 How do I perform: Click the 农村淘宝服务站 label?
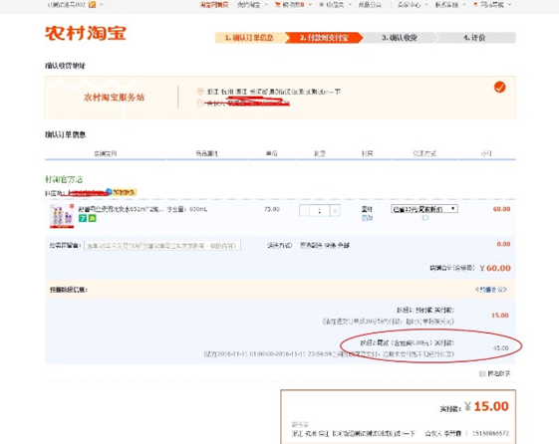click(114, 98)
